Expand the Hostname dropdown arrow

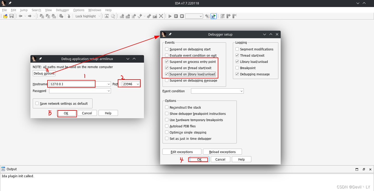[109, 84]
